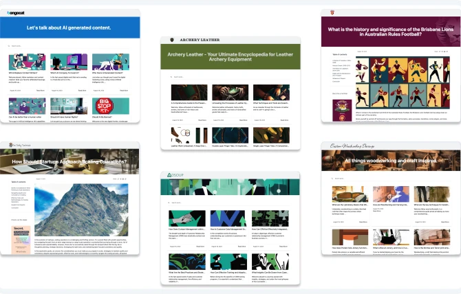Screen dimensions: 461x294
Task: Open the maroon sidebar card on the Lions page
Action: [342, 111]
